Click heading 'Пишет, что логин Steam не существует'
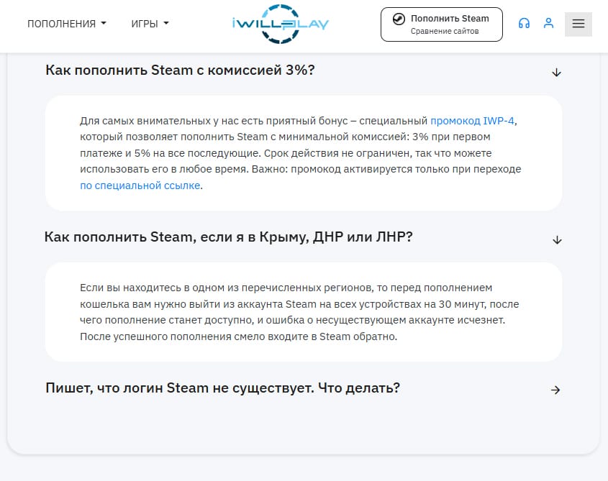 222,388
